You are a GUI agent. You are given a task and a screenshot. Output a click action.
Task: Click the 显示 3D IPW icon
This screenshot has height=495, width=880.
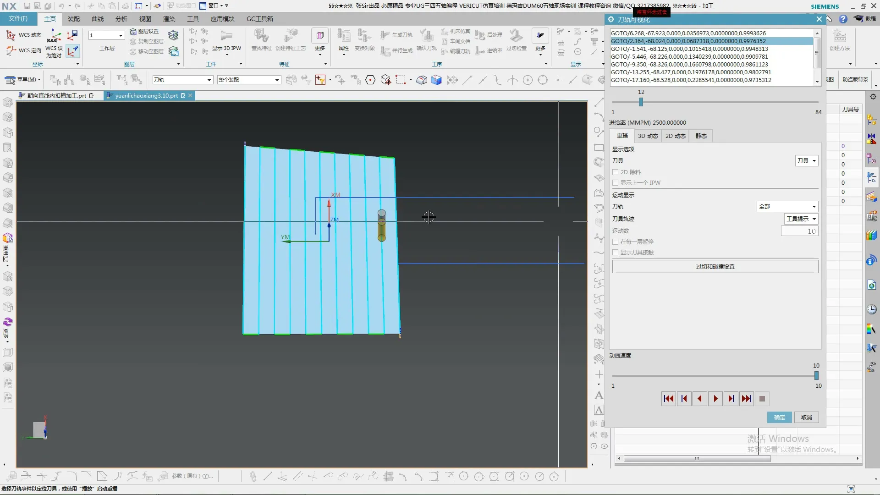click(x=226, y=37)
